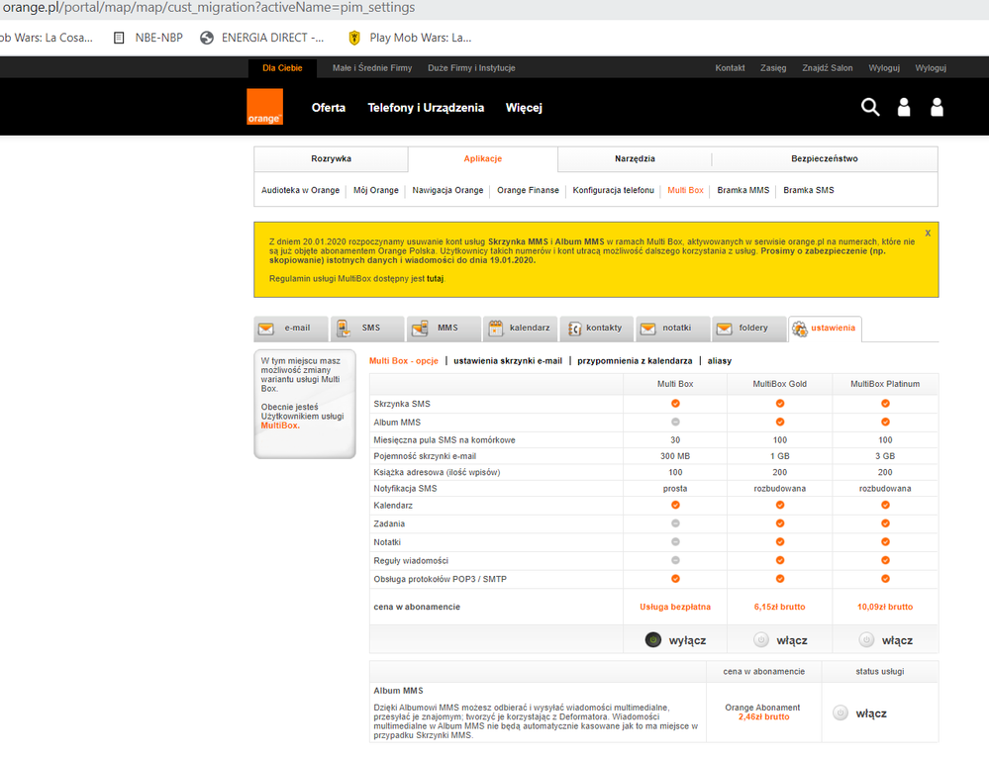Click the Orange logo
989x759 pixels.
264,107
